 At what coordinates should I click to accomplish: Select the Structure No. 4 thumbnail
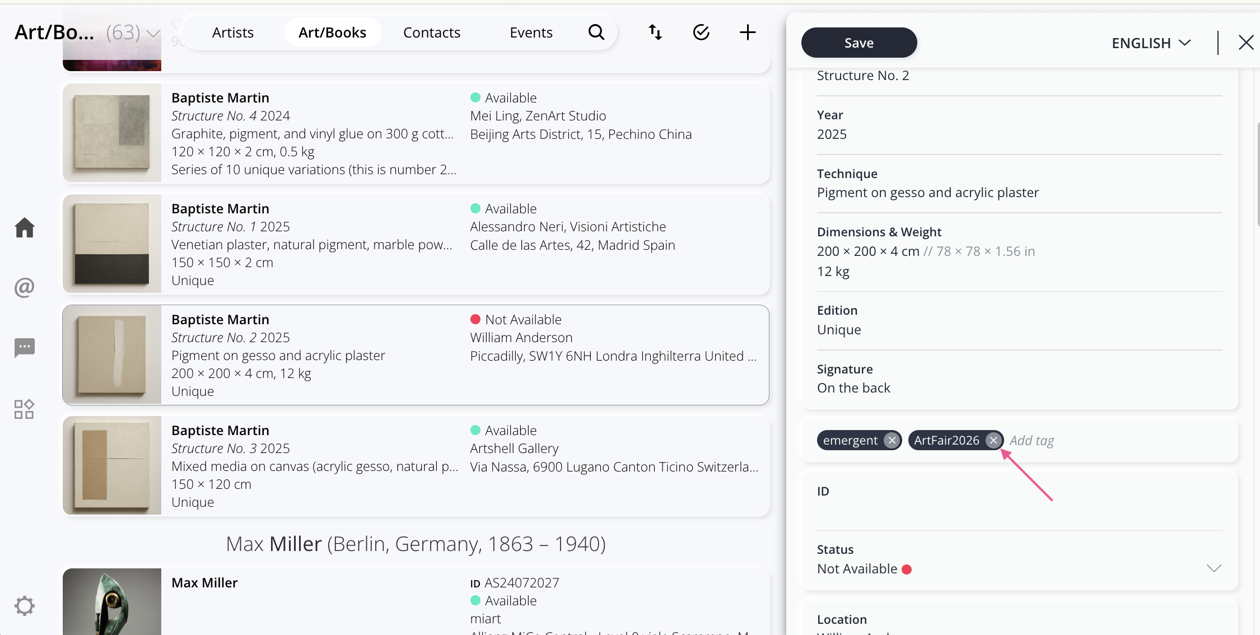[112, 133]
